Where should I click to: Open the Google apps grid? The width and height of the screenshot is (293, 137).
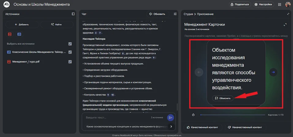[279, 5]
